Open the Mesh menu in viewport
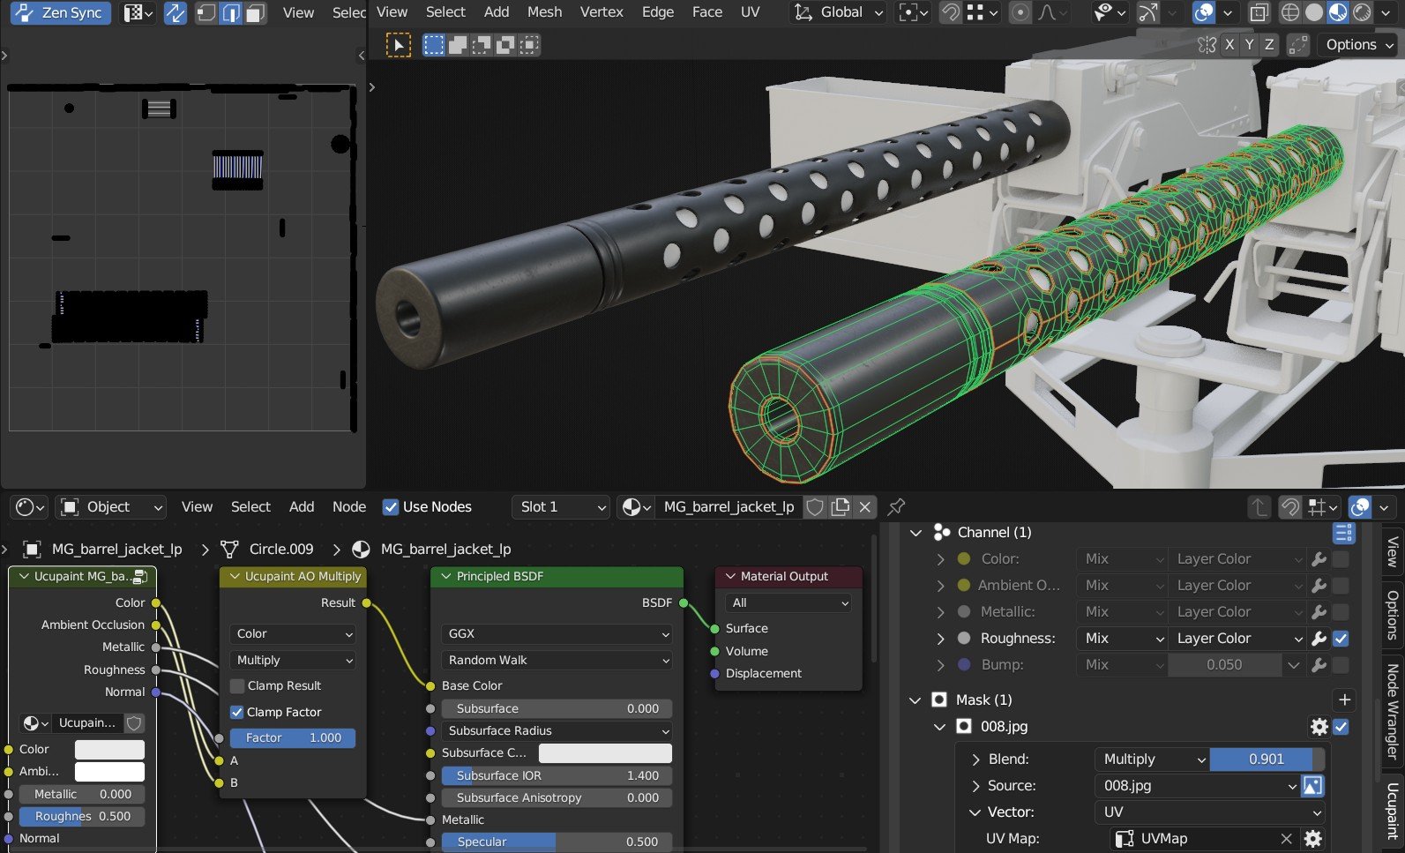The width and height of the screenshot is (1405, 853). (x=544, y=12)
